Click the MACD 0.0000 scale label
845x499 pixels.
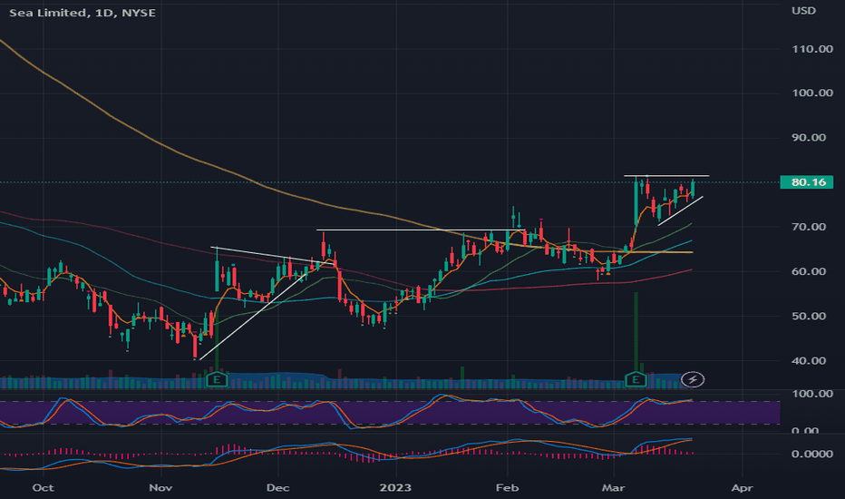pos(812,455)
